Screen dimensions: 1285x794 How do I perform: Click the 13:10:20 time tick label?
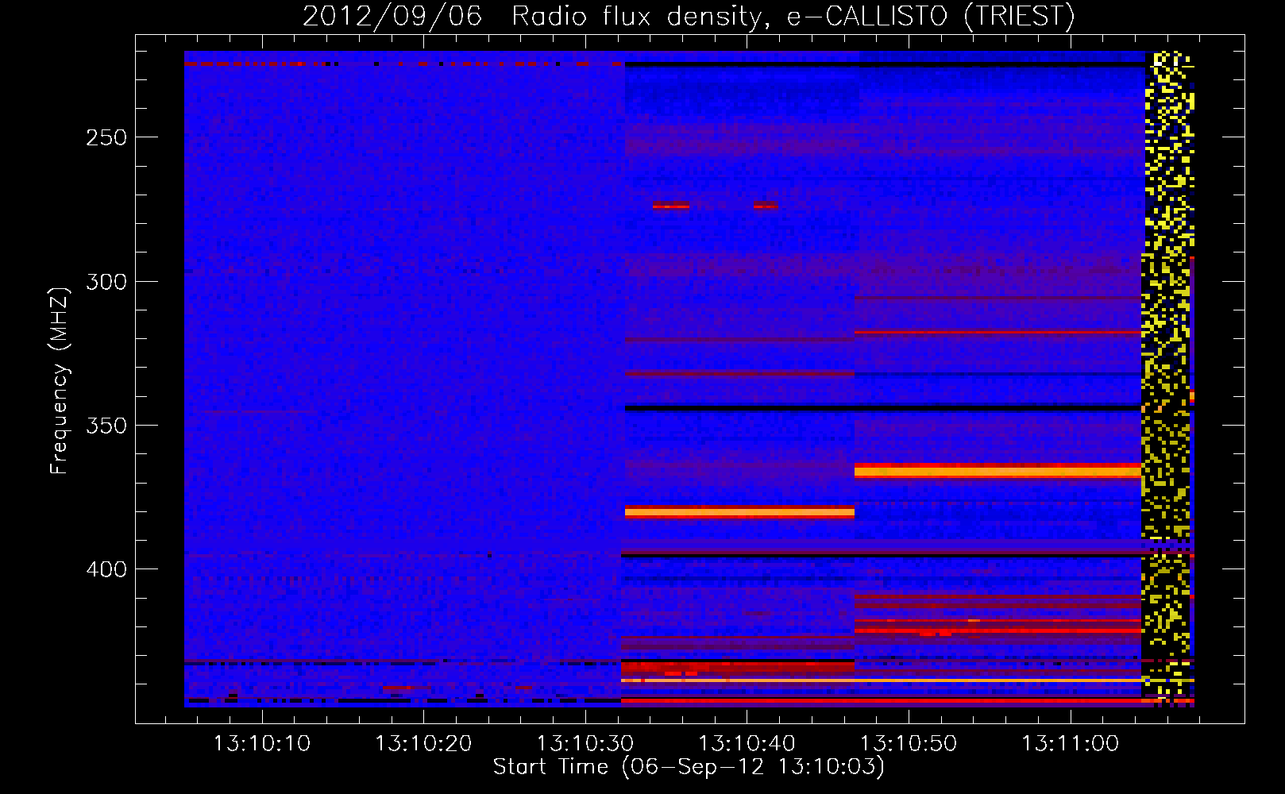point(423,744)
